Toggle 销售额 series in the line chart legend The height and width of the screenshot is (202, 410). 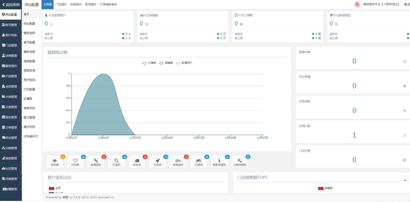click(x=166, y=63)
